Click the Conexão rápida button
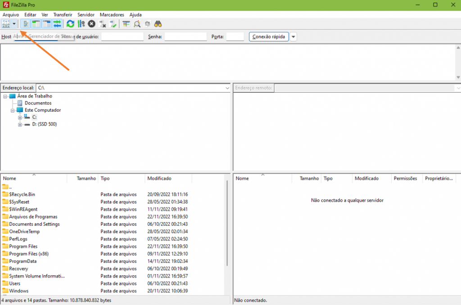This screenshot has height=305, width=461. pyautogui.click(x=269, y=37)
